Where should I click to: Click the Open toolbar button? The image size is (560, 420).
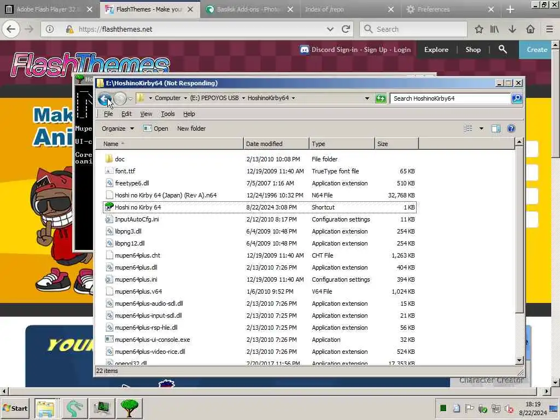point(156,129)
